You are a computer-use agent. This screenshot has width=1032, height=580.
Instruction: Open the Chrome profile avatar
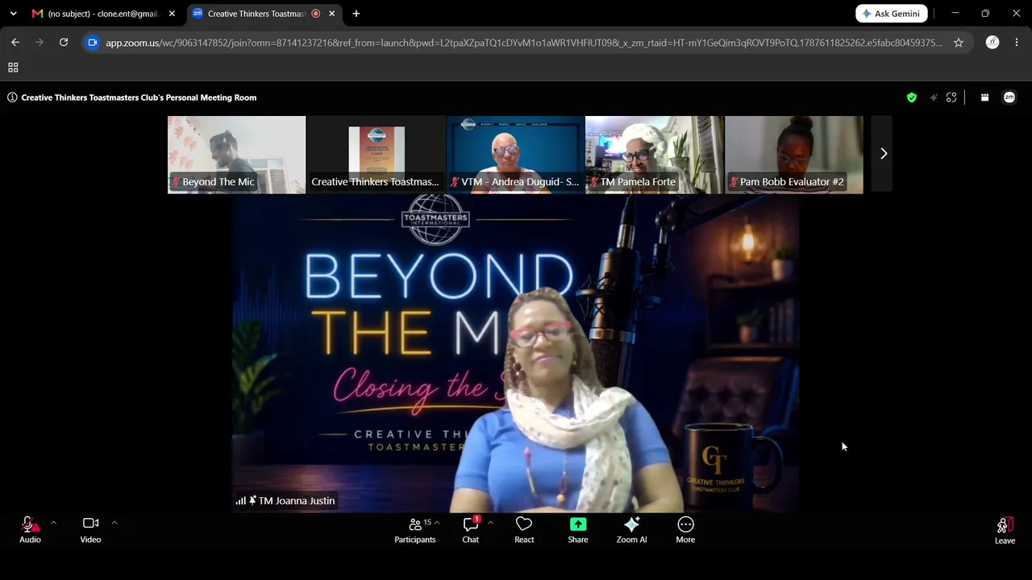coord(992,43)
